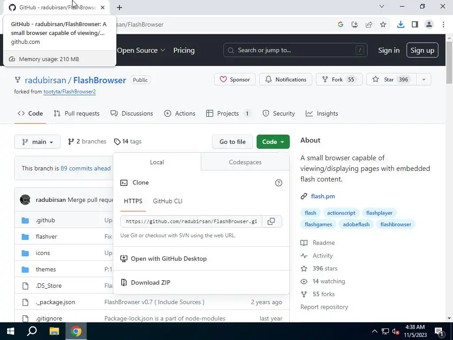Viewport: 453px width, 340px height.
Task: Open the Pull requests tab
Action: coord(77,114)
